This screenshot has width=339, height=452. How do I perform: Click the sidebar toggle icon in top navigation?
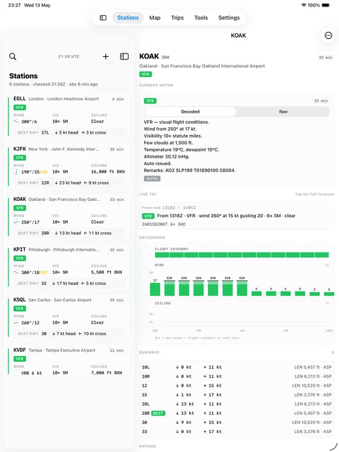click(103, 18)
